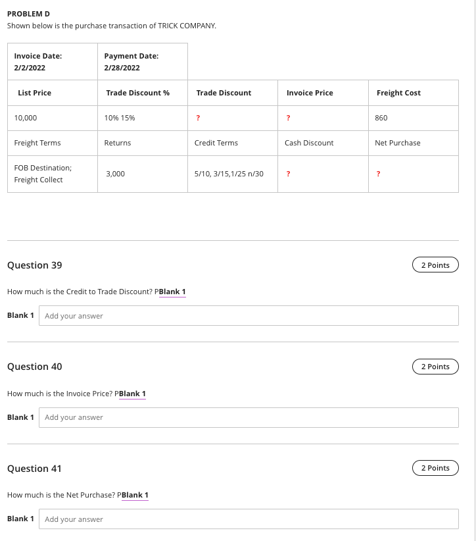Select the red question mark under Cash Discount
The width and height of the screenshot is (476, 541).
pos(288,174)
